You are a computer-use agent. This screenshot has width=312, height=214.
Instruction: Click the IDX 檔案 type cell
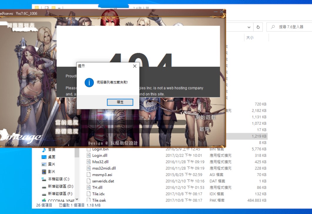(217, 194)
